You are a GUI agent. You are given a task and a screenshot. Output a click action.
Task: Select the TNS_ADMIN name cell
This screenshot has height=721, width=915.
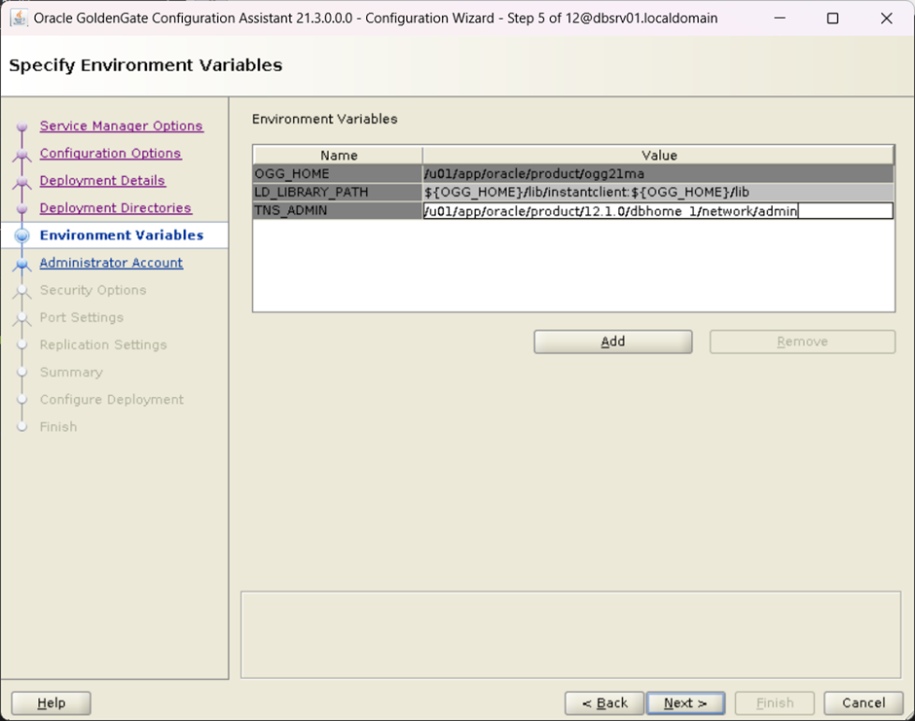338,210
